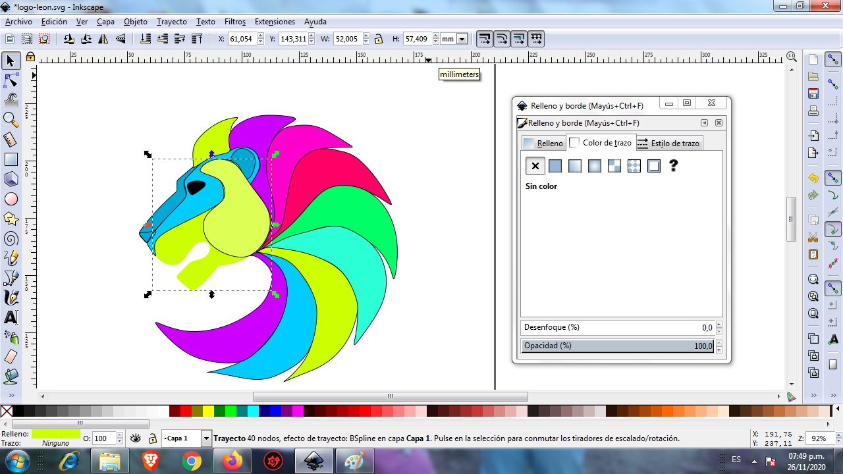Open the units mm dropdown

pos(462,39)
